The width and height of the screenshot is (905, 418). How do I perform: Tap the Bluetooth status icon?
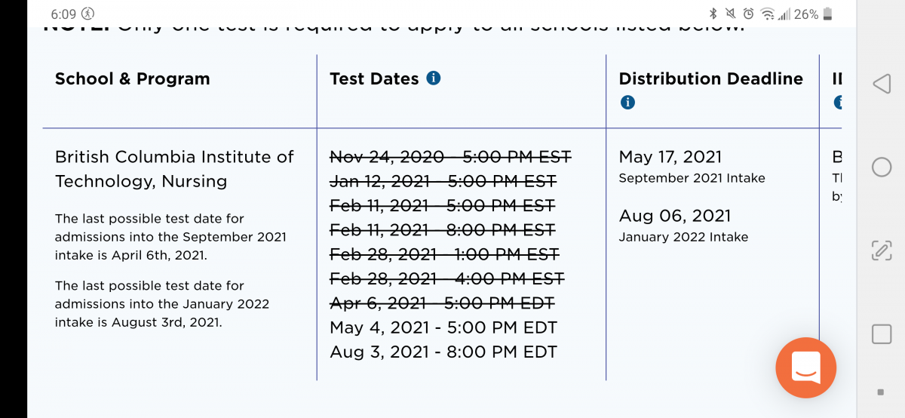(713, 14)
